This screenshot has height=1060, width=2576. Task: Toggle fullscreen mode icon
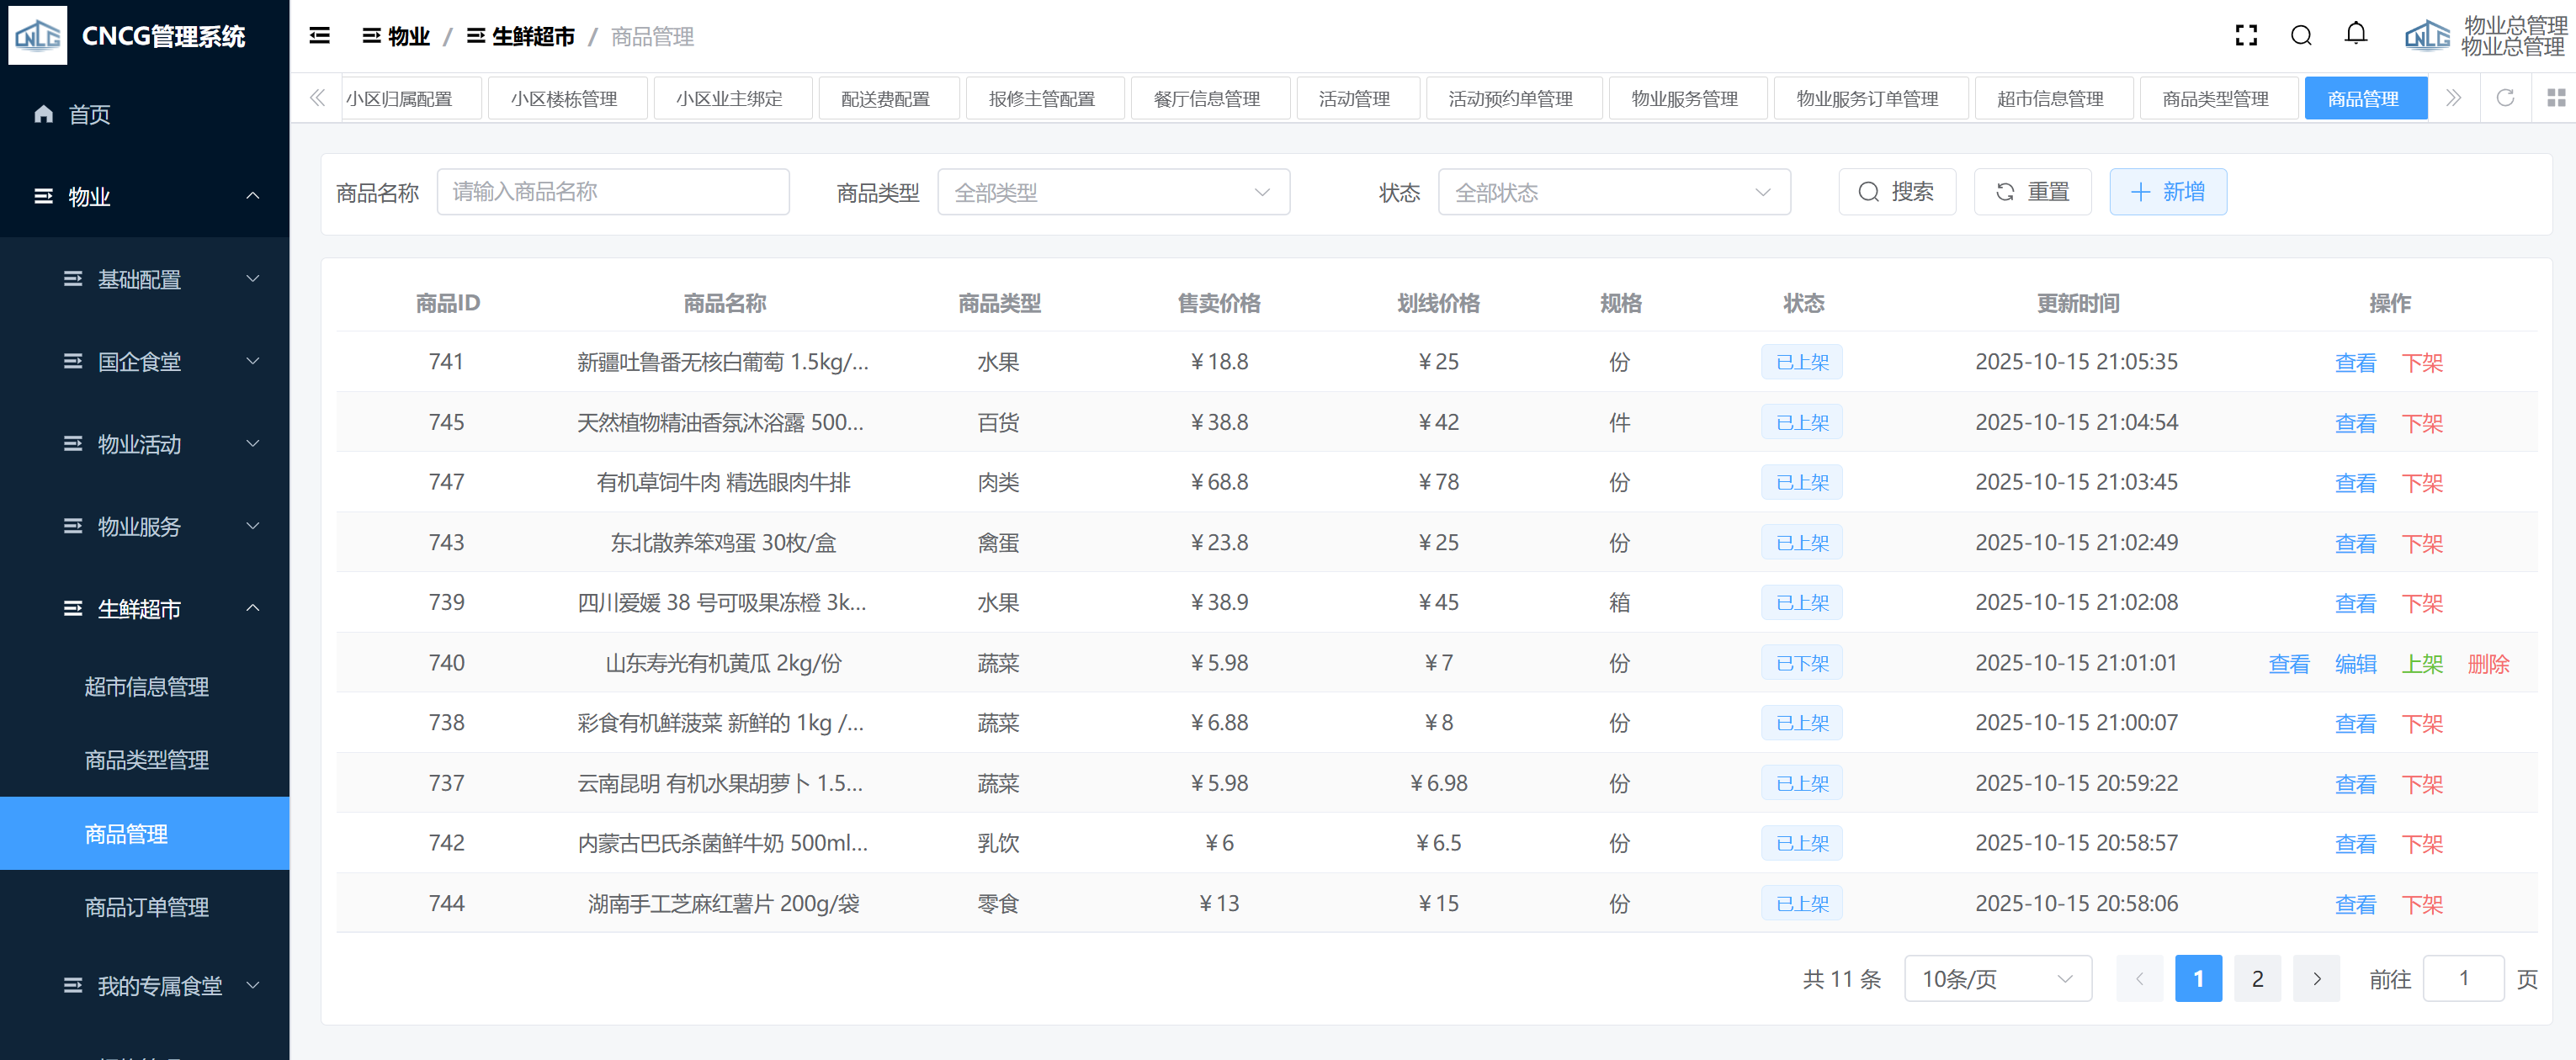coord(2246,36)
